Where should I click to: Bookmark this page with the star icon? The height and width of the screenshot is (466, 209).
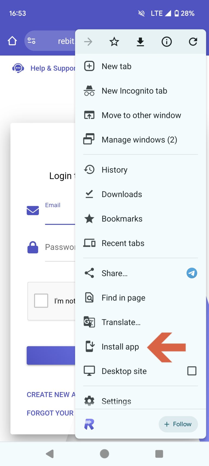(114, 42)
